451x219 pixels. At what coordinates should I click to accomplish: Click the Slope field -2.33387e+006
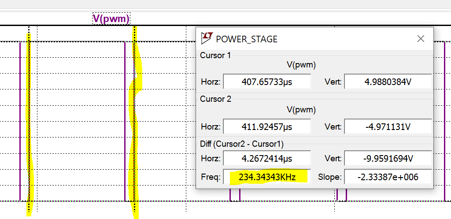(388, 177)
